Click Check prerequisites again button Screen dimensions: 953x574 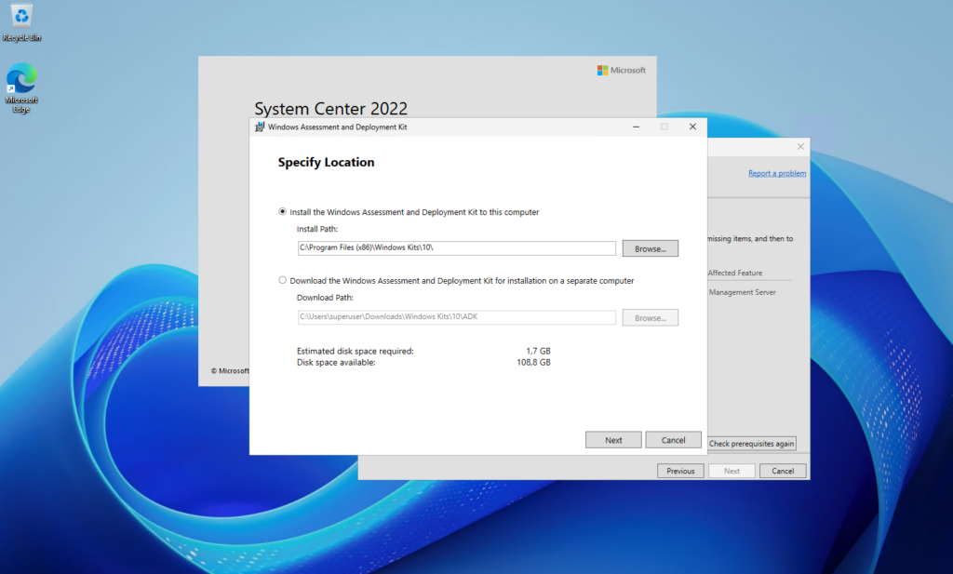click(x=752, y=444)
